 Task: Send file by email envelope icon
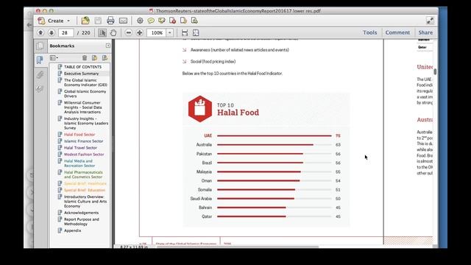pos(123,21)
